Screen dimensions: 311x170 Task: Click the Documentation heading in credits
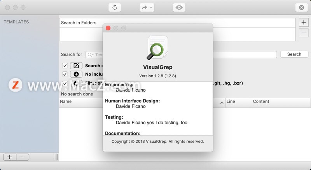point(123,134)
